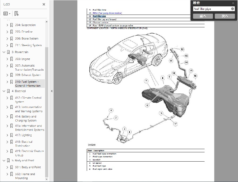
Task: Click the 'Fuel filler cap and lanyard' row
Action: [146, 19]
